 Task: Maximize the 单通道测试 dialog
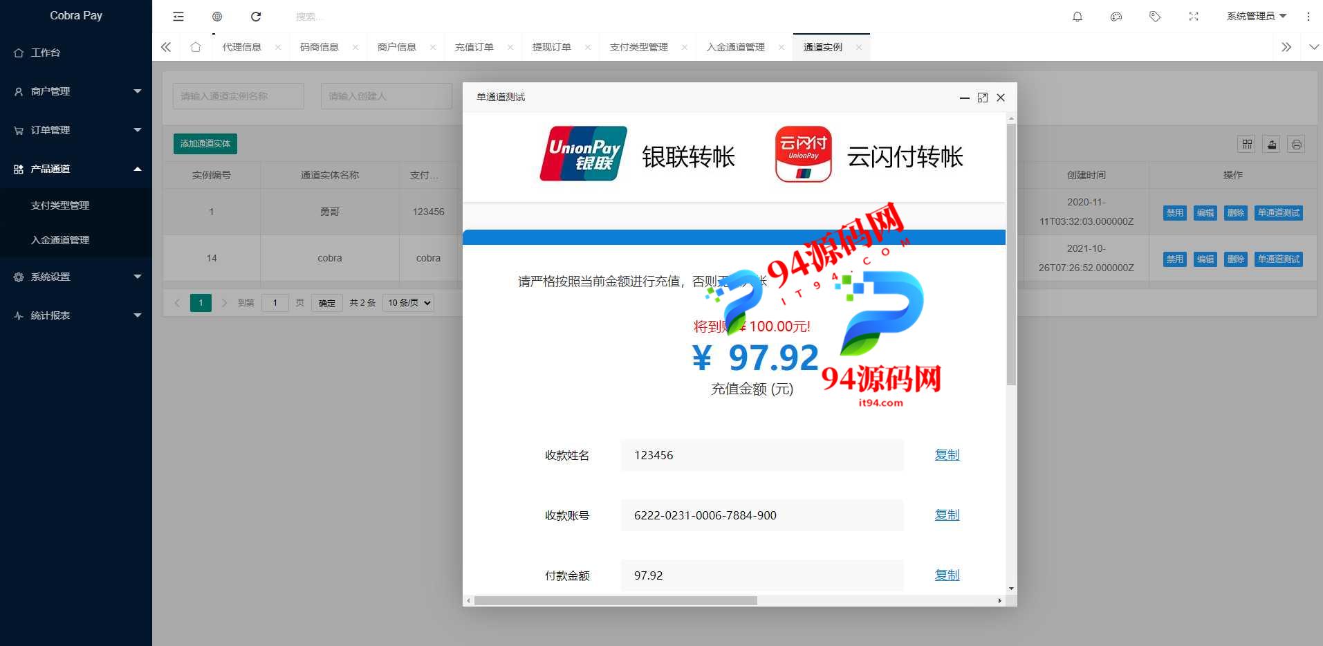[983, 98]
